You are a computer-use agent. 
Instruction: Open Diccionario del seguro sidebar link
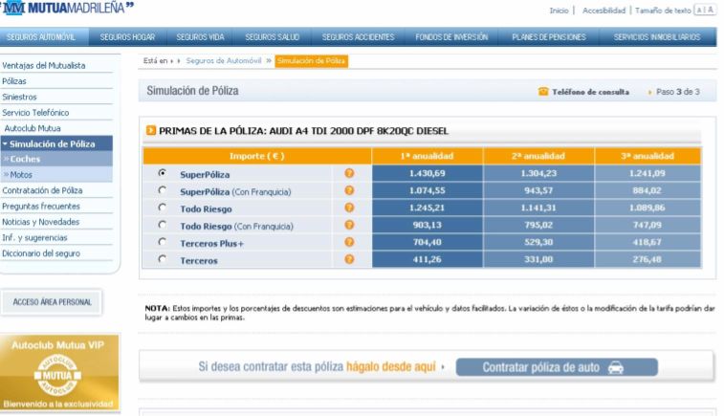[x=41, y=253]
